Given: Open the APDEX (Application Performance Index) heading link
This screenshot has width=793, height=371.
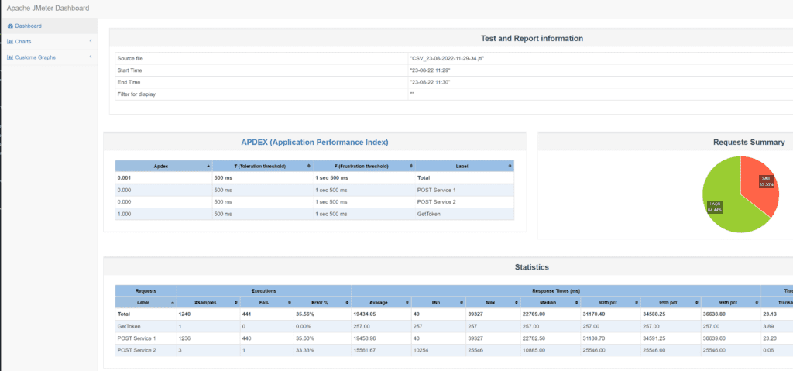Looking at the screenshot, I should tap(314, 143).
